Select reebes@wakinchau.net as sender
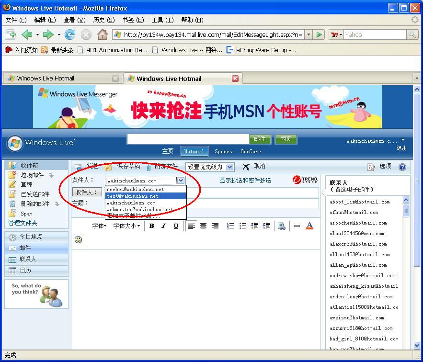 click(146, 189)
